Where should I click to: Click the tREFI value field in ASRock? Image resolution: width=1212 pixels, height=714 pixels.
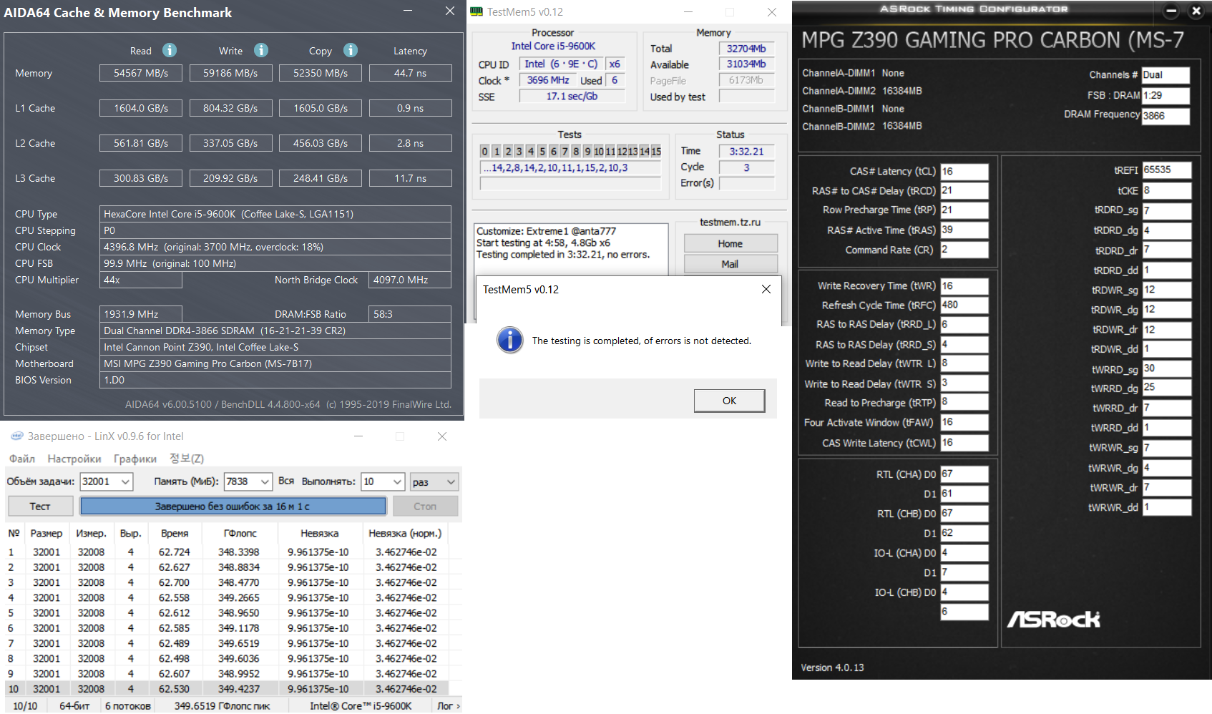(1167, 170)
